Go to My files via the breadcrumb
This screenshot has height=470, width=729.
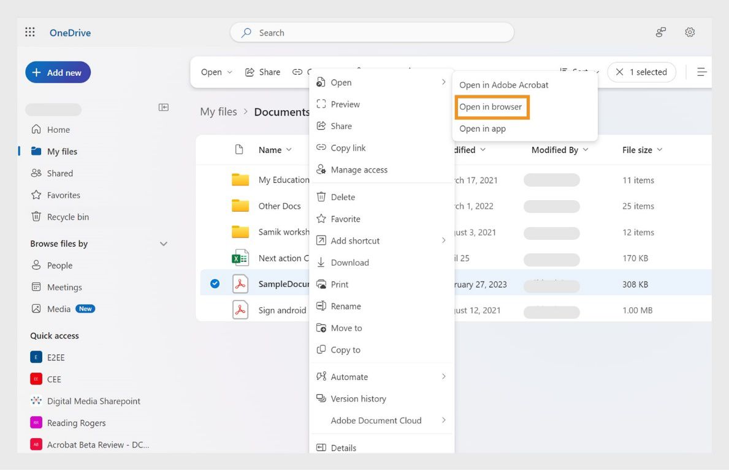(x=218, y=111)
